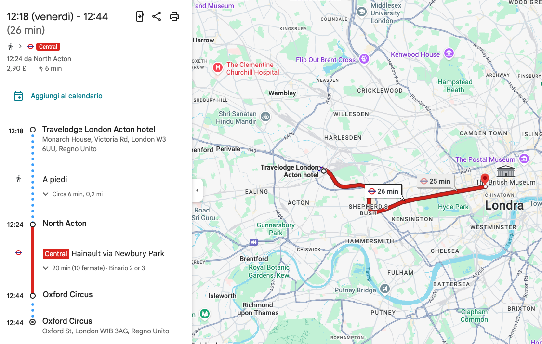The width and height of the screenshot is (542, 344).
Task: Click the share route icon
Action: pos(157,17)
